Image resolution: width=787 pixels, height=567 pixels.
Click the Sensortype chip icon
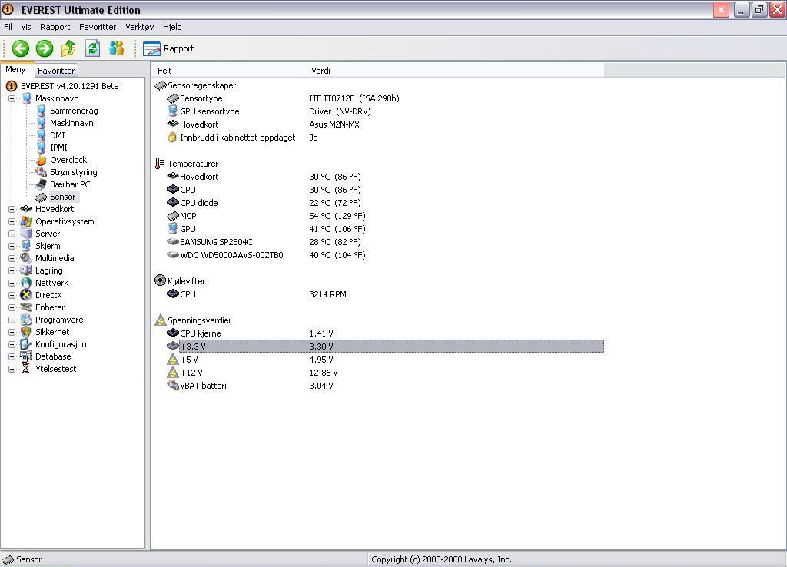[x=173, y=98]
